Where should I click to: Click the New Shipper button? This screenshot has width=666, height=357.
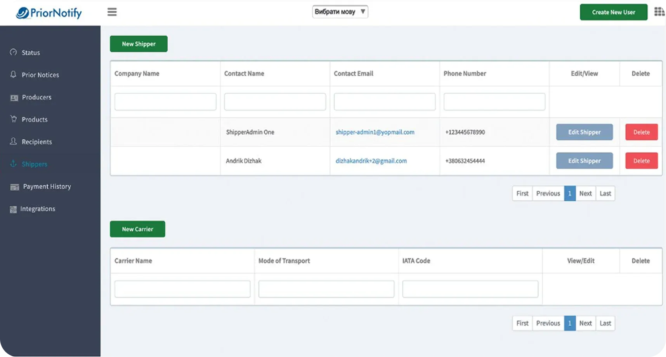click(139, 44)
